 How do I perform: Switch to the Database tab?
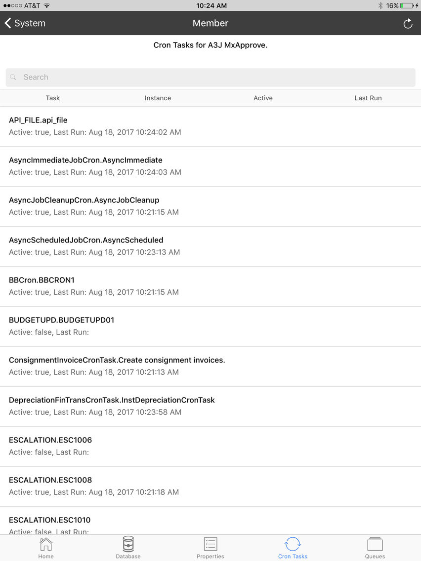[128, 548]
